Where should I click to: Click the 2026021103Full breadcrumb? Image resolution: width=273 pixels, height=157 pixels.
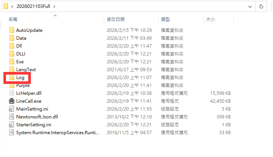[x=33, y=6]
